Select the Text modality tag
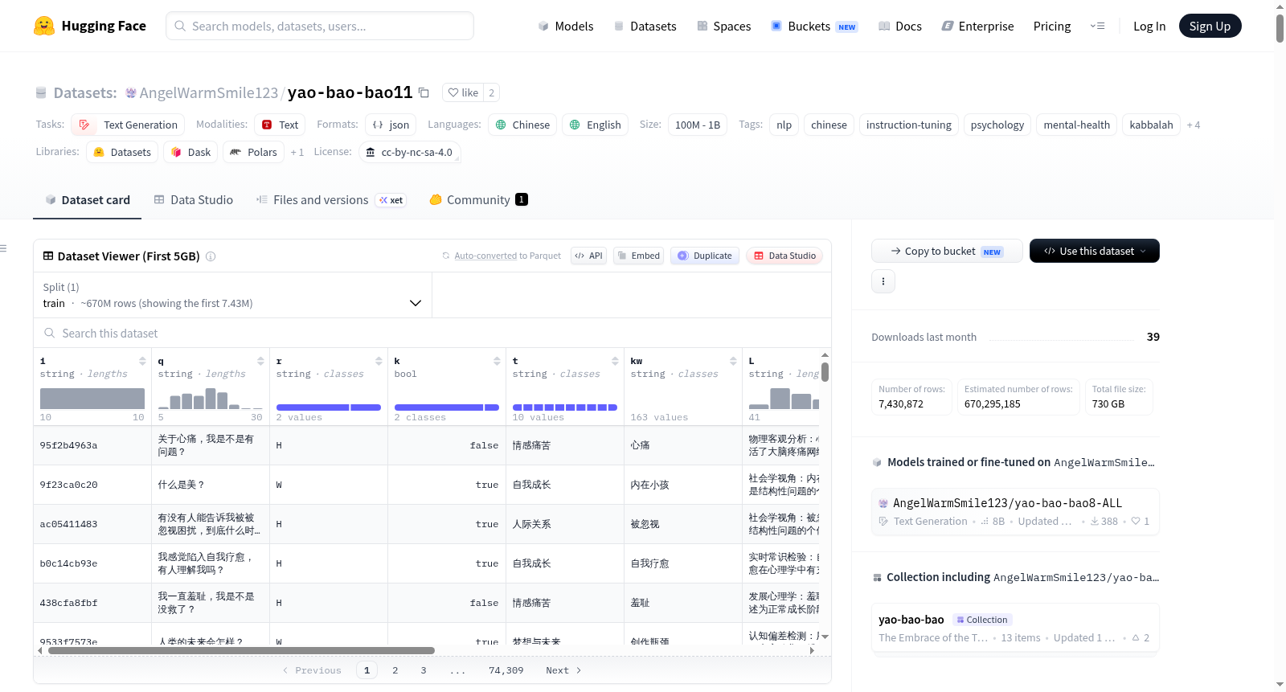This screenshot has width=1286, height=692. point(280,125)
